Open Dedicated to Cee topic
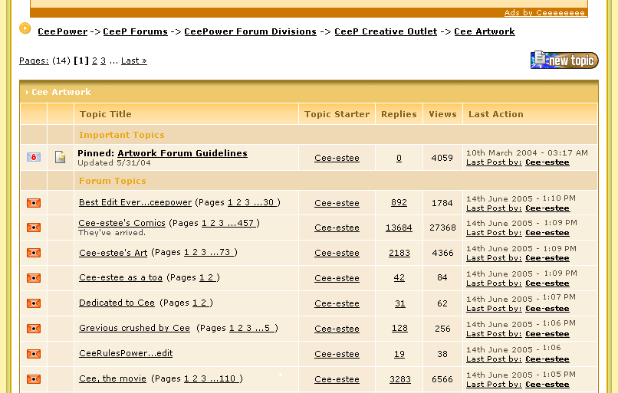This screenshot has width=618, height=393. point(117,303)
